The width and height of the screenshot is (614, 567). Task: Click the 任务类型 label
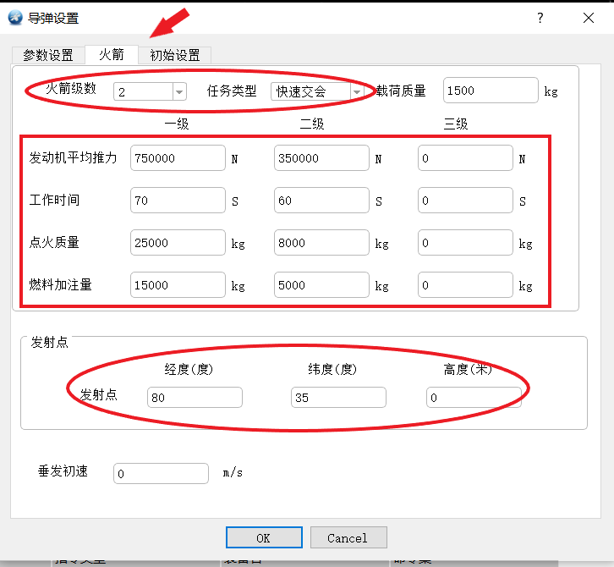pyautogui.click(x=232, y=91)
